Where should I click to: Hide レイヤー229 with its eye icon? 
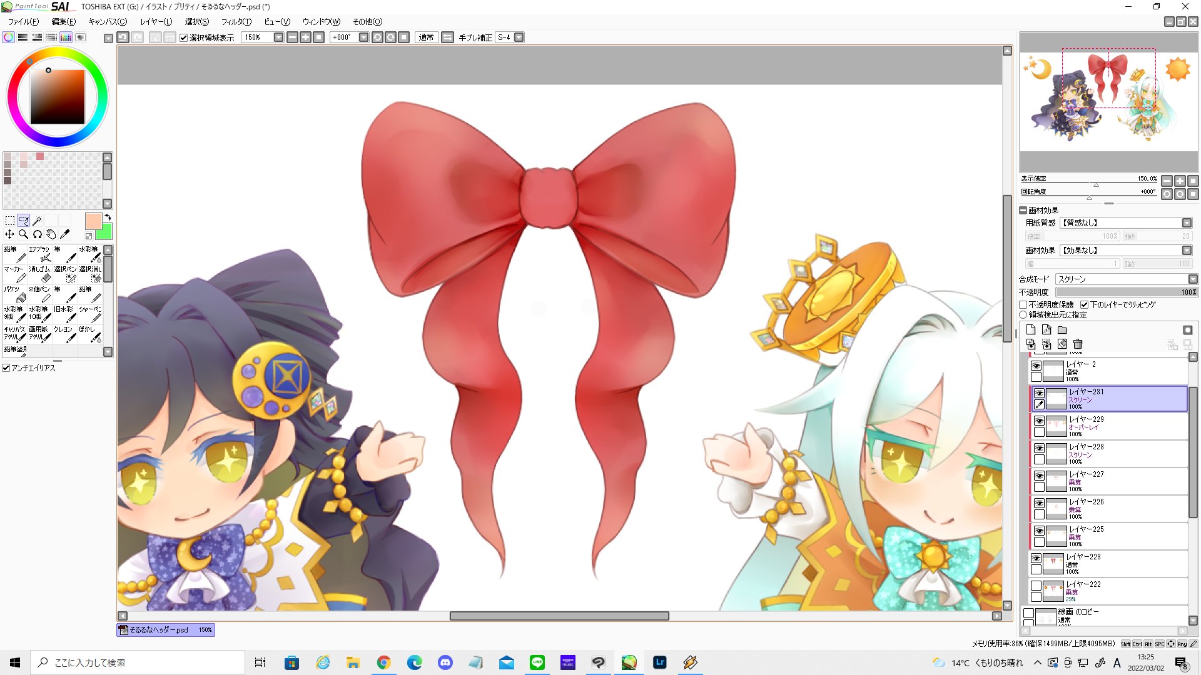click(1039, 421)
